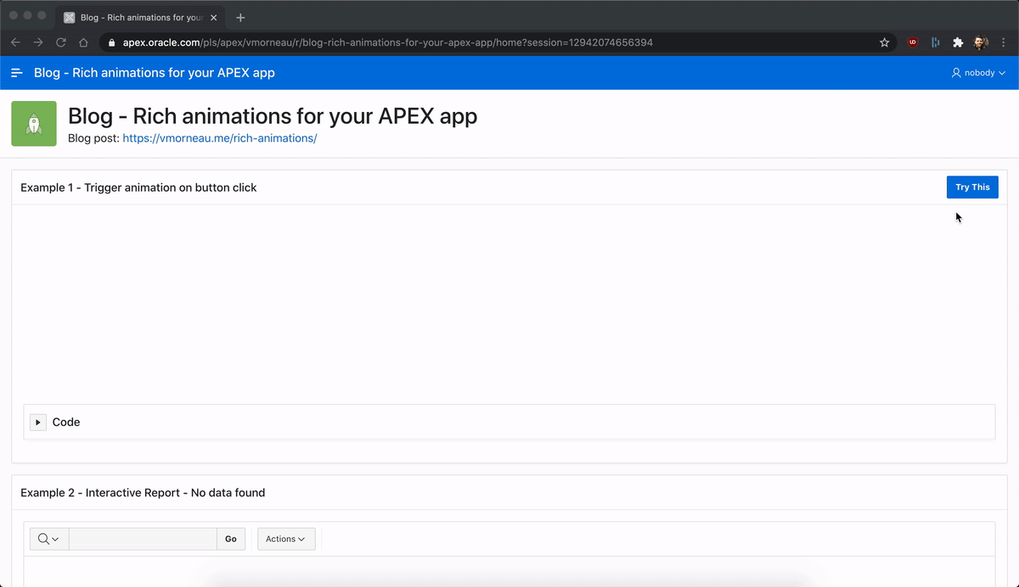This screenshot has height=587, width=1019.
Task: View site info via lock icon
Action: [111, 42]
